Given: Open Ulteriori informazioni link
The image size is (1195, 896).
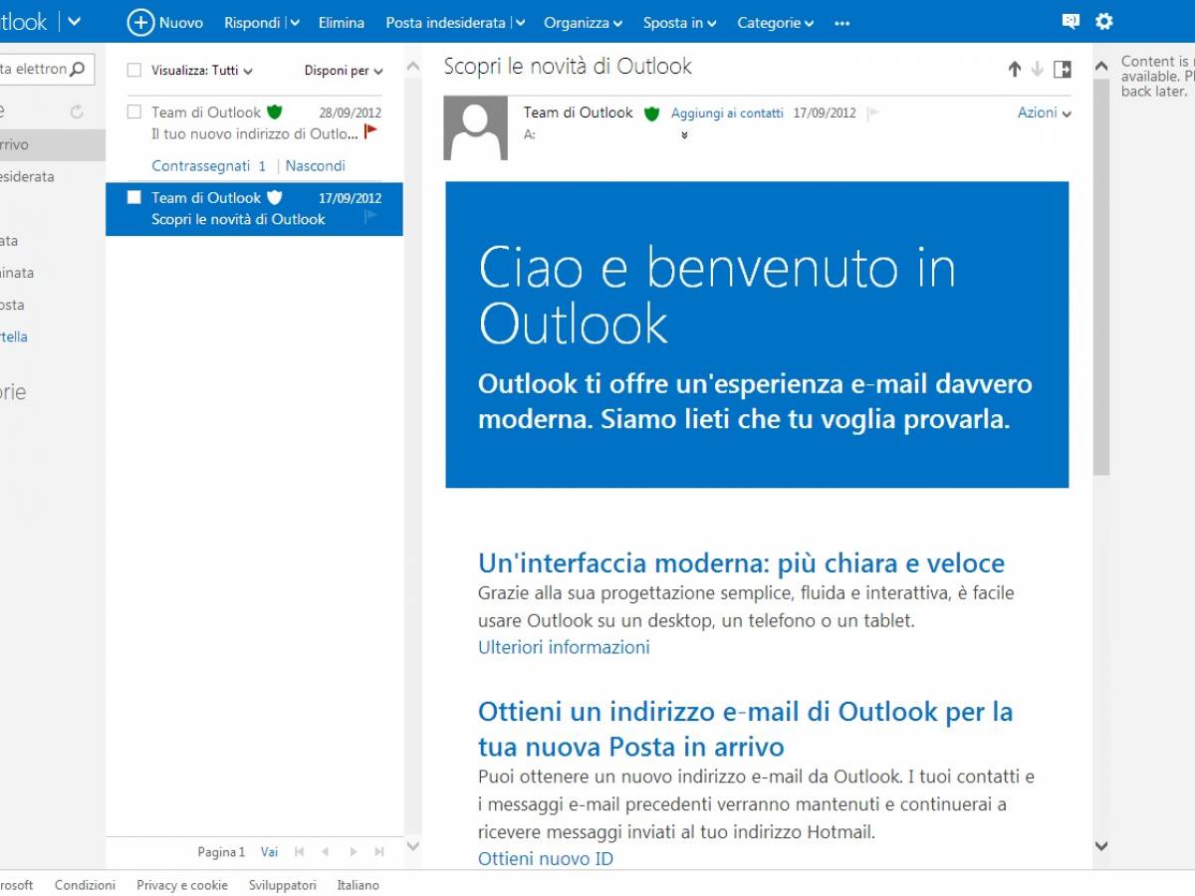Looking at the screenshot, I should 564,647.
